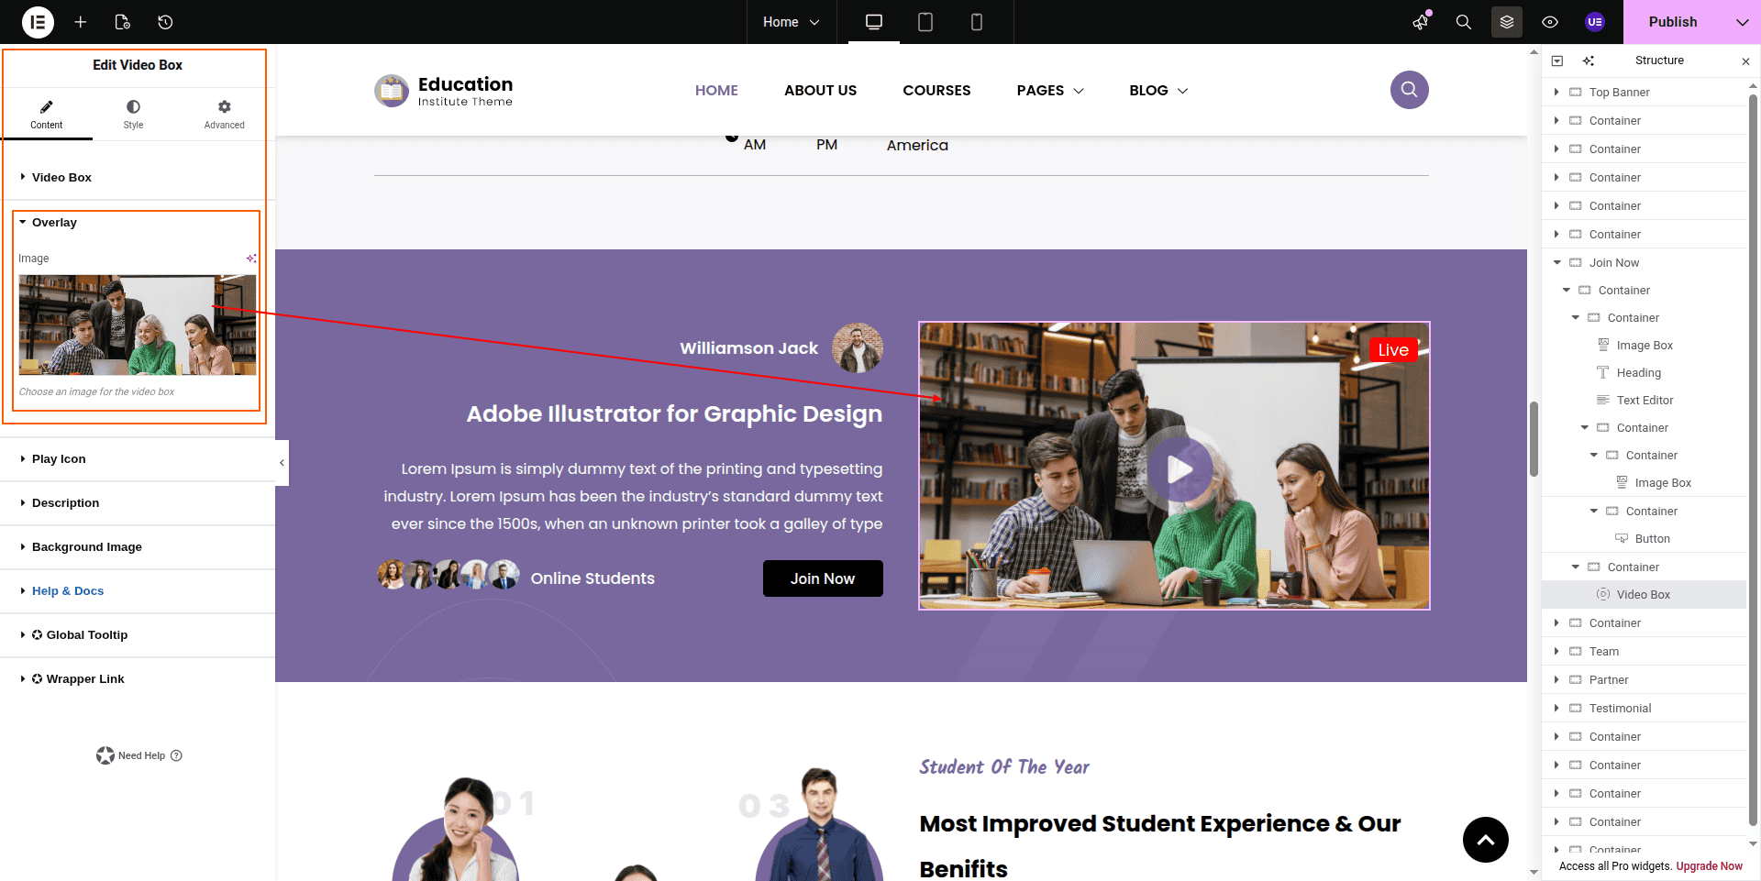
Task: Open Publish options dropdown arrow
Action: 1742,22
